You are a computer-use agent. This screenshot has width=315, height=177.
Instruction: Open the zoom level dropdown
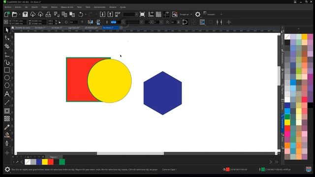pyautogui.click(x=137, y=14)
